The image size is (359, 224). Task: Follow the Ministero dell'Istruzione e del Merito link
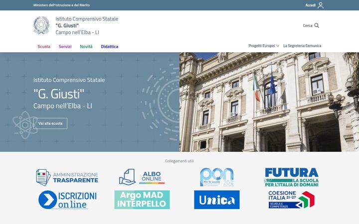pyautogui.click(x=61, y=5)
